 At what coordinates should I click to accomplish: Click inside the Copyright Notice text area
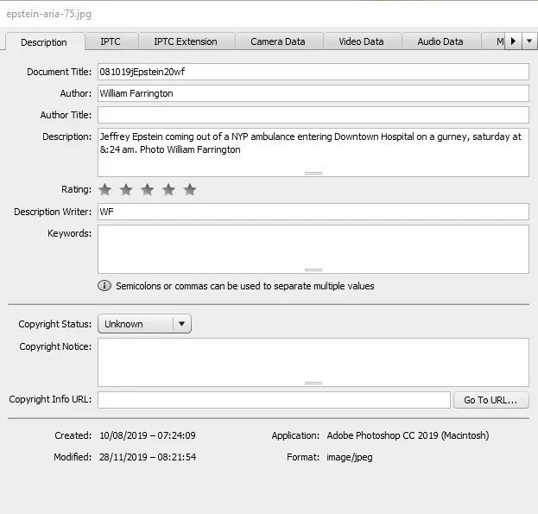313,362
